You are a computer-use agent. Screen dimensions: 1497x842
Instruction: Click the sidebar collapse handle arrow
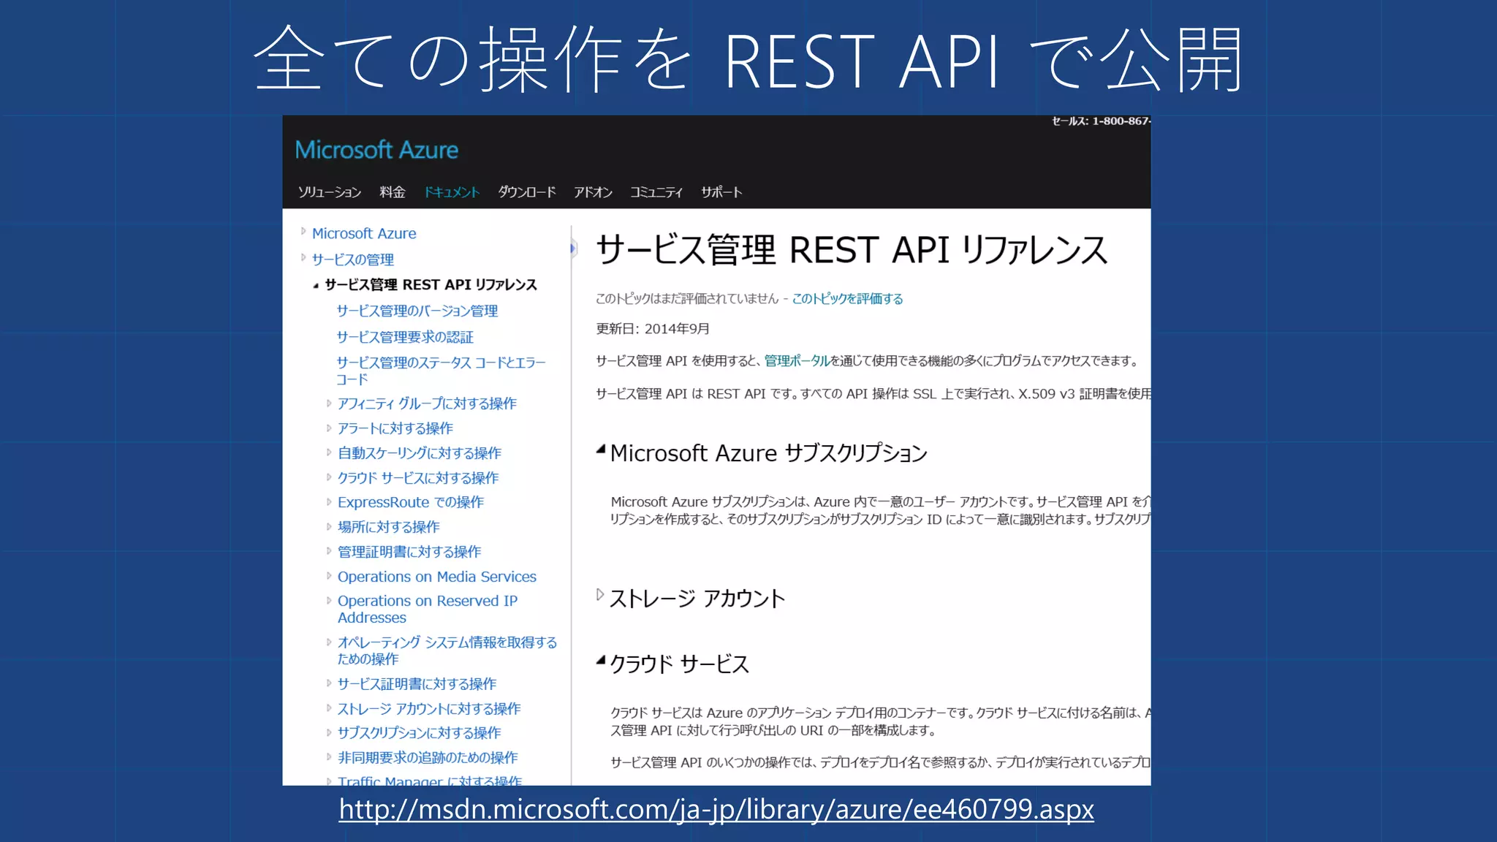point(574,249)
